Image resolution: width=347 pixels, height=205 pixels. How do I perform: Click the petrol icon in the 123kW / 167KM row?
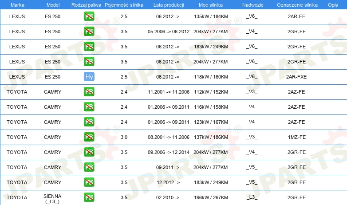point(89,122)
